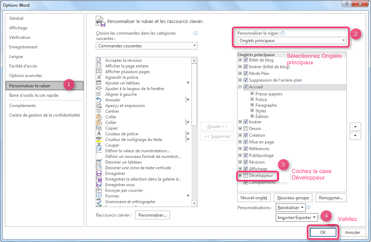Expand the Révision tree node
Image resolution: width=371 pixels, height=242 pixels.
click(240, 162)
